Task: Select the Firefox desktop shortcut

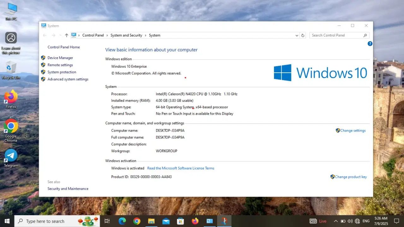Action: coord(11,100)
